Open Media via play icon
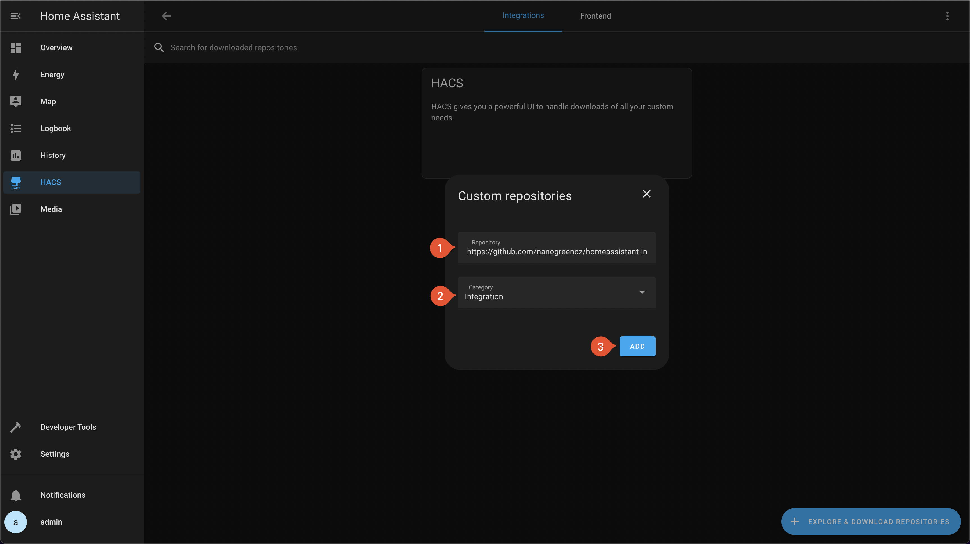 coord(15,209)
